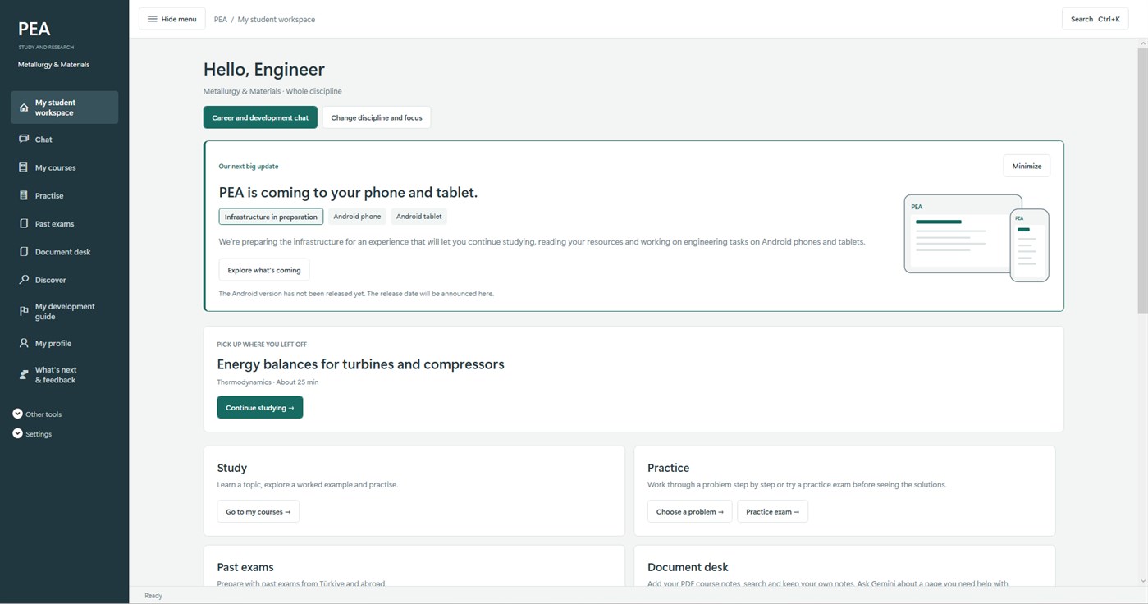1148x604 pixels.
Task: Open the Chat sidebar icon
Action: click(x=24, y=140)
